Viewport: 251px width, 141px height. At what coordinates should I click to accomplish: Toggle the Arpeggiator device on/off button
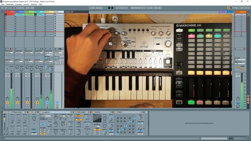[x=41, y=112]
